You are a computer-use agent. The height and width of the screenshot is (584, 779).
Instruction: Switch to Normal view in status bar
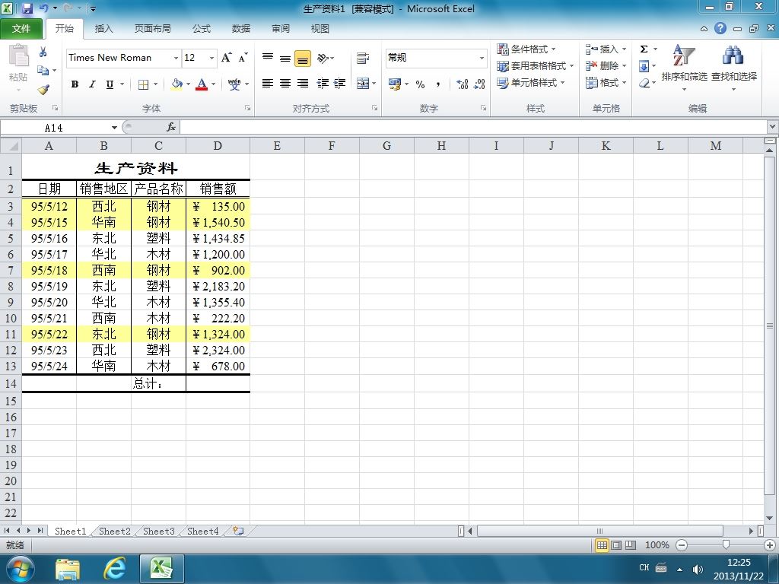pyautogui.click(x=602, y=545)
